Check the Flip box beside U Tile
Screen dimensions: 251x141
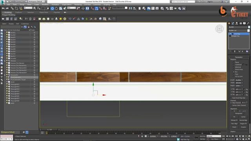tap(245, 89)
